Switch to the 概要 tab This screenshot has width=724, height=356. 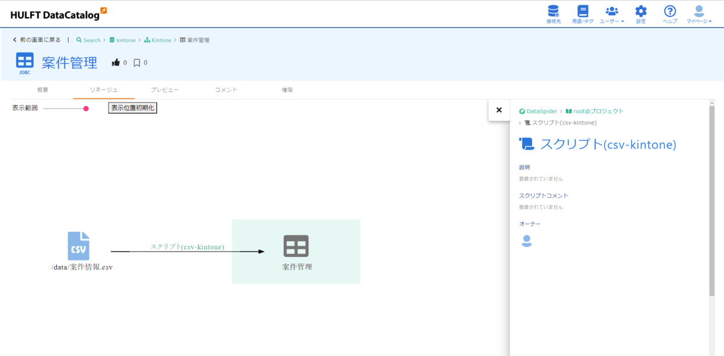(x=43, y=90)
